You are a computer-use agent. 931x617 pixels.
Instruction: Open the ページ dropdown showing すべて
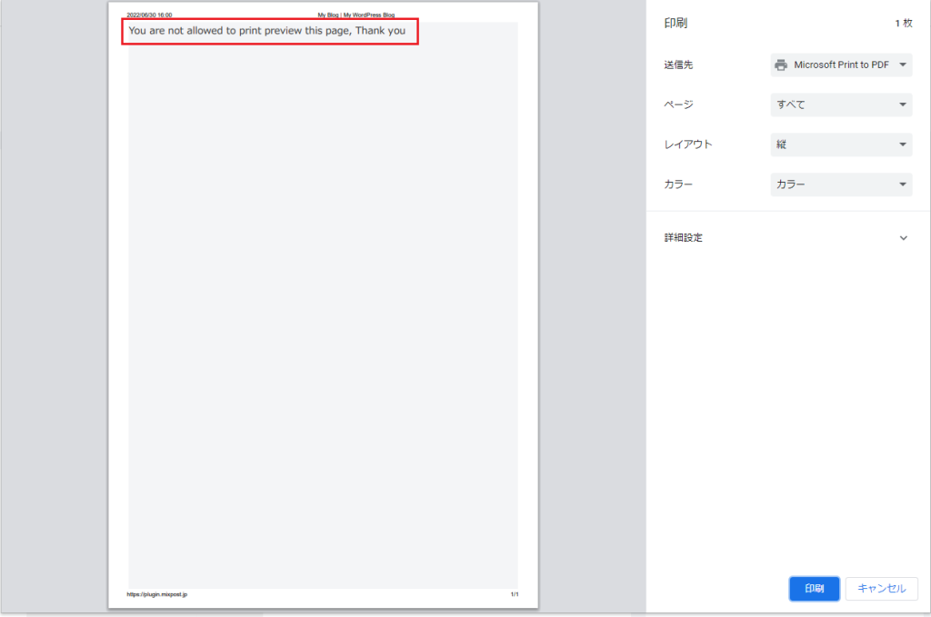tap(841, 104)
